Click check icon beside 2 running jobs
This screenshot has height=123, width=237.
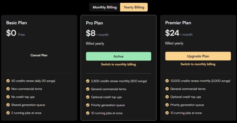pos(8,113)
